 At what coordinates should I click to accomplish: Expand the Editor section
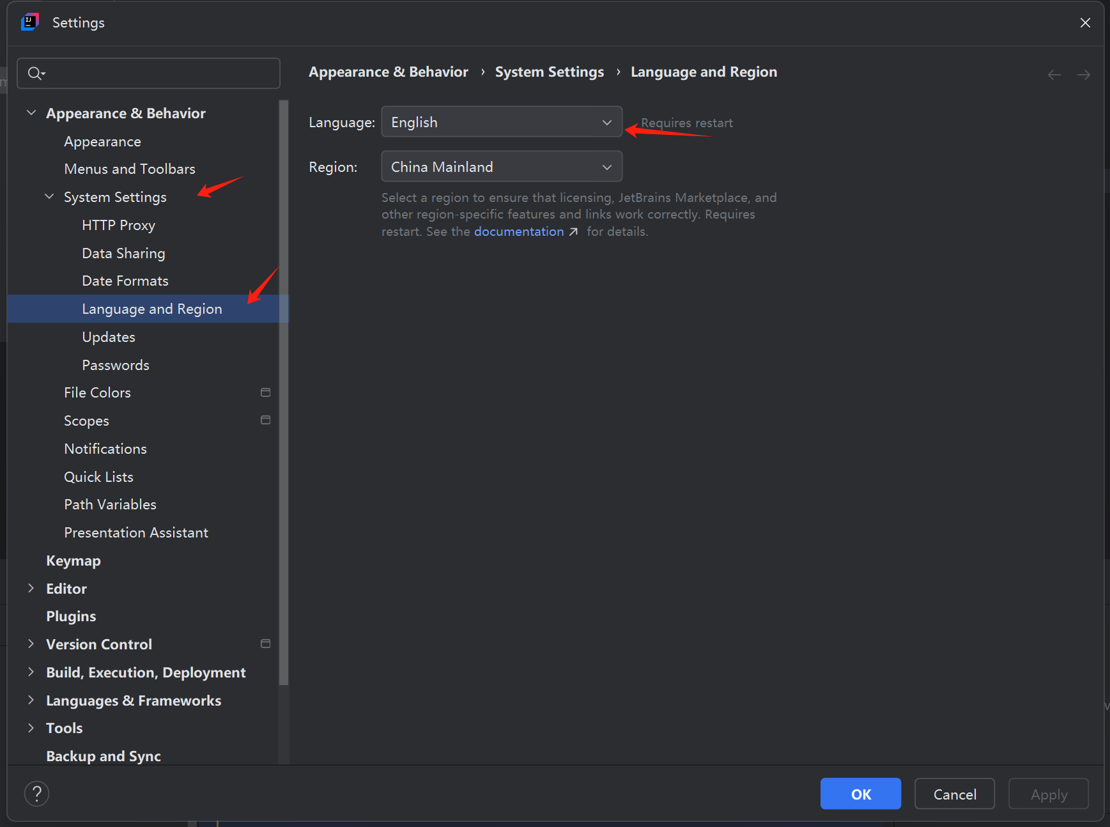(31, 588)
